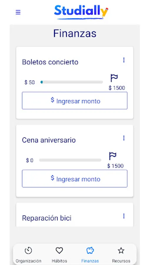
Task: Click the goal flag on Cena aniversario
Action: point(112,156)
